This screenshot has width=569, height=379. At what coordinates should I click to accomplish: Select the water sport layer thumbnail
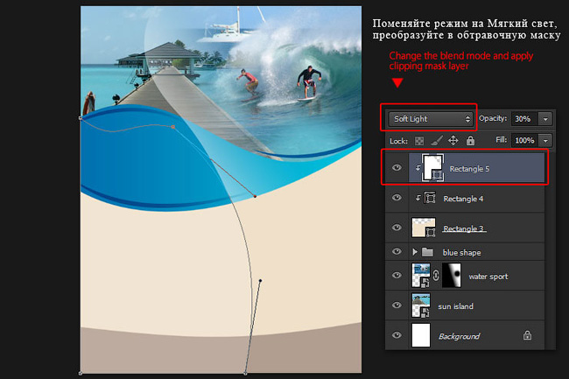421,276
